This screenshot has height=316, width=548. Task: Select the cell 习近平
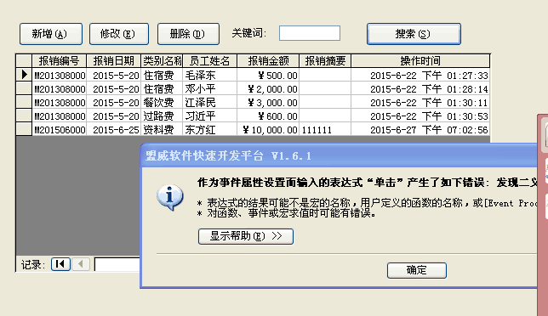point(209,116)
